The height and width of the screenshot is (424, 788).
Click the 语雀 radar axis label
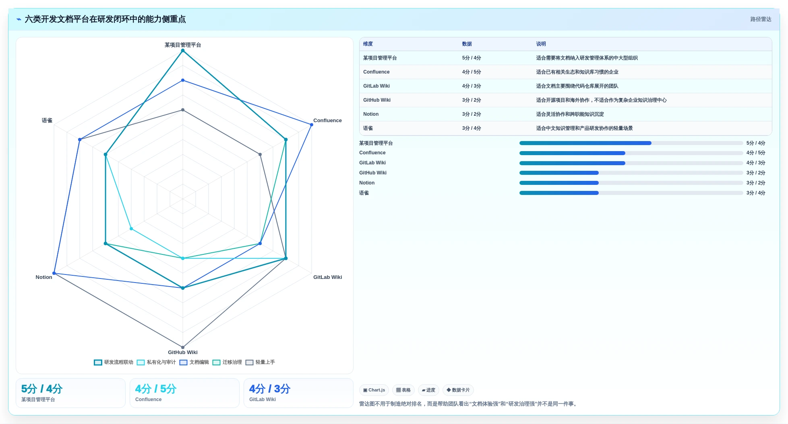pyautogui.click(x=47, y=121)
